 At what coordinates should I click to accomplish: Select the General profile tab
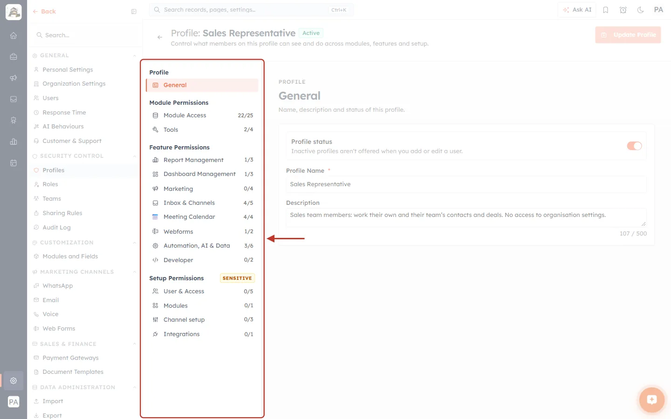tap(202, 85)
